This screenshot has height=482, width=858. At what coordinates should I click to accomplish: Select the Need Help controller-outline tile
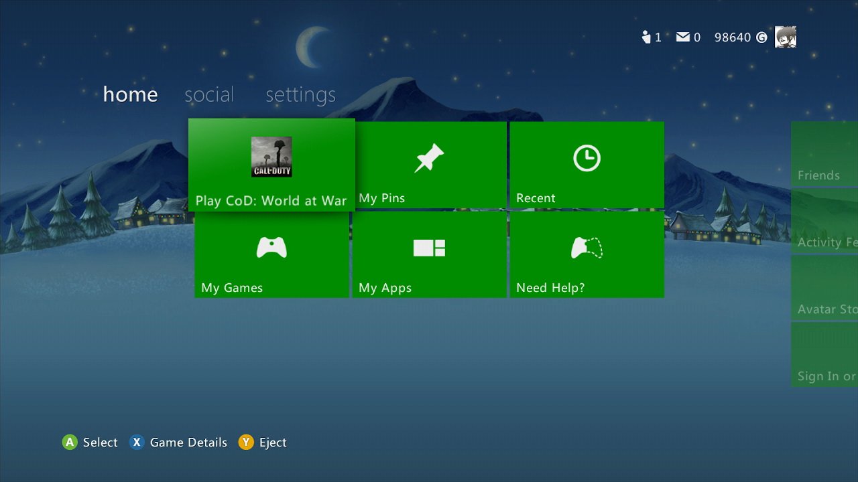(x=587, y=254)
